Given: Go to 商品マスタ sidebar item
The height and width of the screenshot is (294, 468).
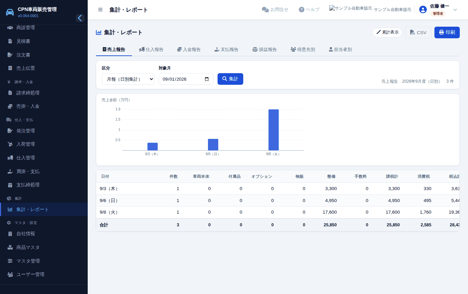Looking at the screenshot, I should tap(44, 247).
